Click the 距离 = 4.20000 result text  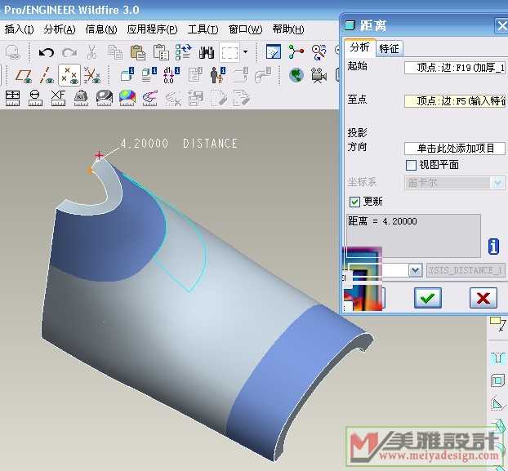pyautogui.click(x=382, y=221)
